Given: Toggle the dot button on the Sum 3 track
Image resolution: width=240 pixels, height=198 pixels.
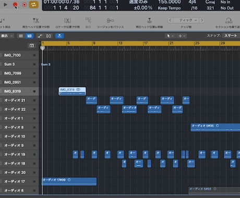Looking at the screenshot, I should click(34, 64).
